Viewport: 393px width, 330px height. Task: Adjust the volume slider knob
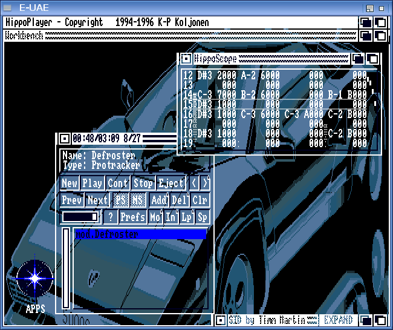coord(94,217)
